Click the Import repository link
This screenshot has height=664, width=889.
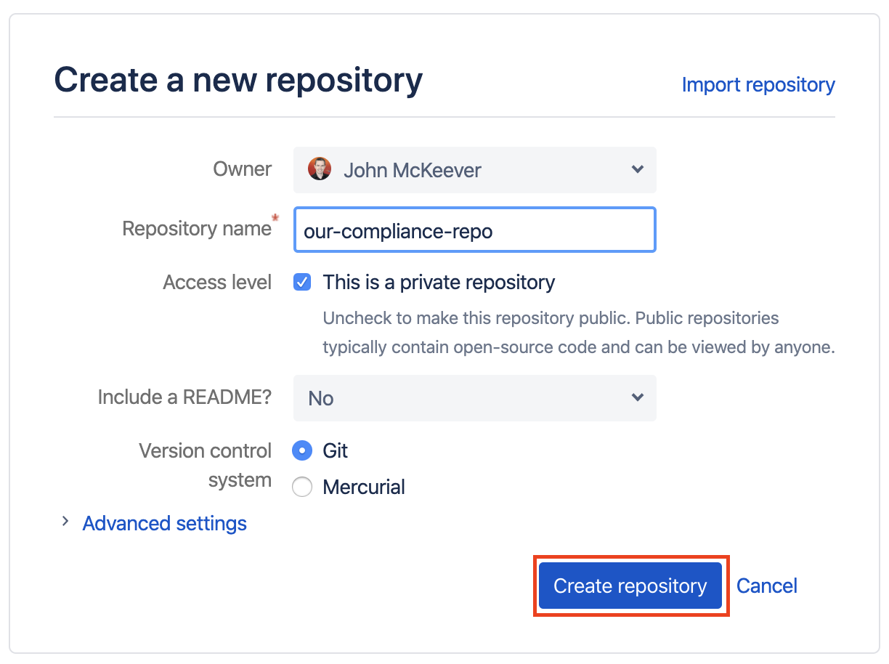[x=758, y=85]
